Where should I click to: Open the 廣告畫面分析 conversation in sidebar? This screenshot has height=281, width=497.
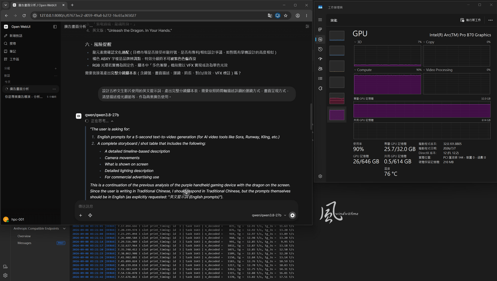(30, 89)
